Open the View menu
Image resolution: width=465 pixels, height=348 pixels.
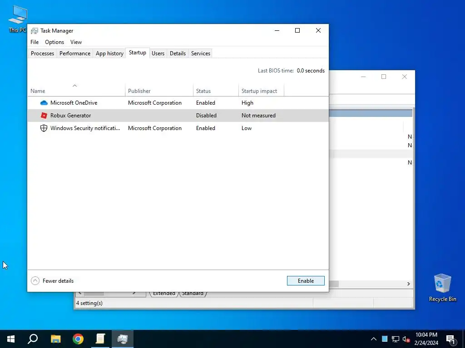click(76, 42)
